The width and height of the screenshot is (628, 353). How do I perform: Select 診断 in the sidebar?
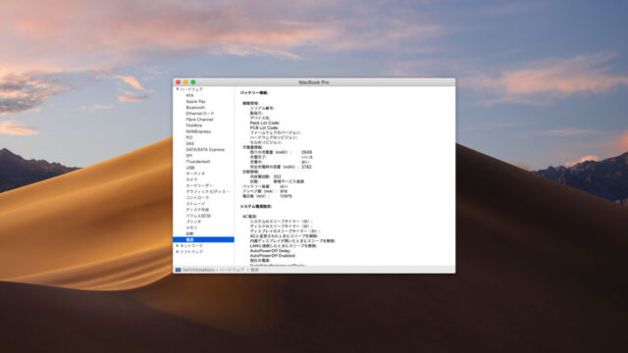189,233
